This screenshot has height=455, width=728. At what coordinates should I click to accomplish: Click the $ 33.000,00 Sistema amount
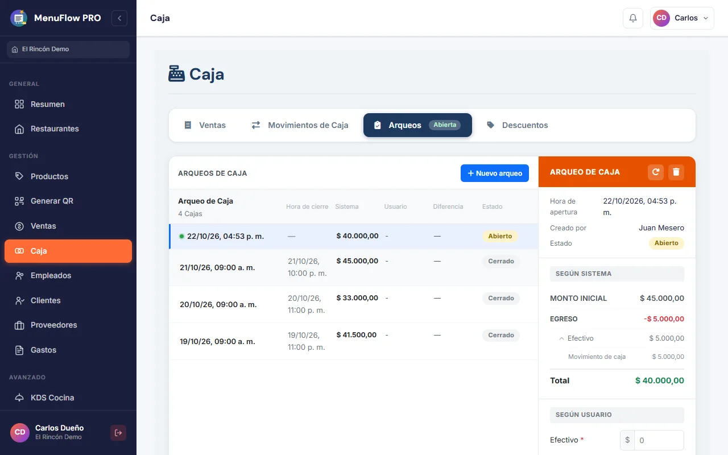pos(357,298)
